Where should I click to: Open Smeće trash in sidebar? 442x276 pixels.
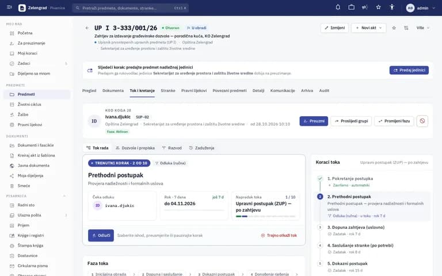click(x=37, y=186)
